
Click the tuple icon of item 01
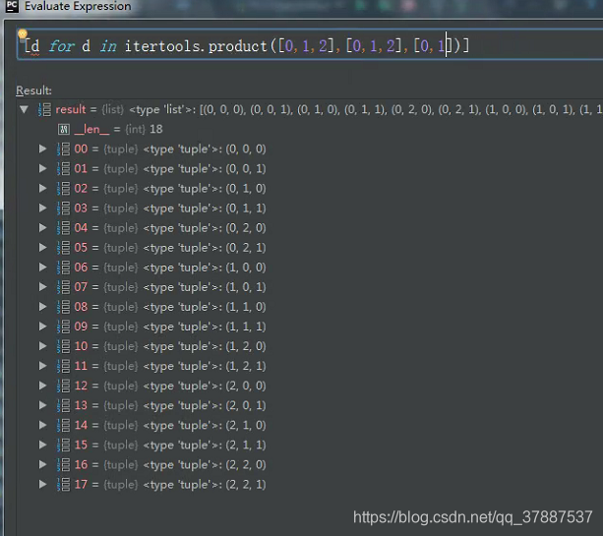(x=64, y=168)
